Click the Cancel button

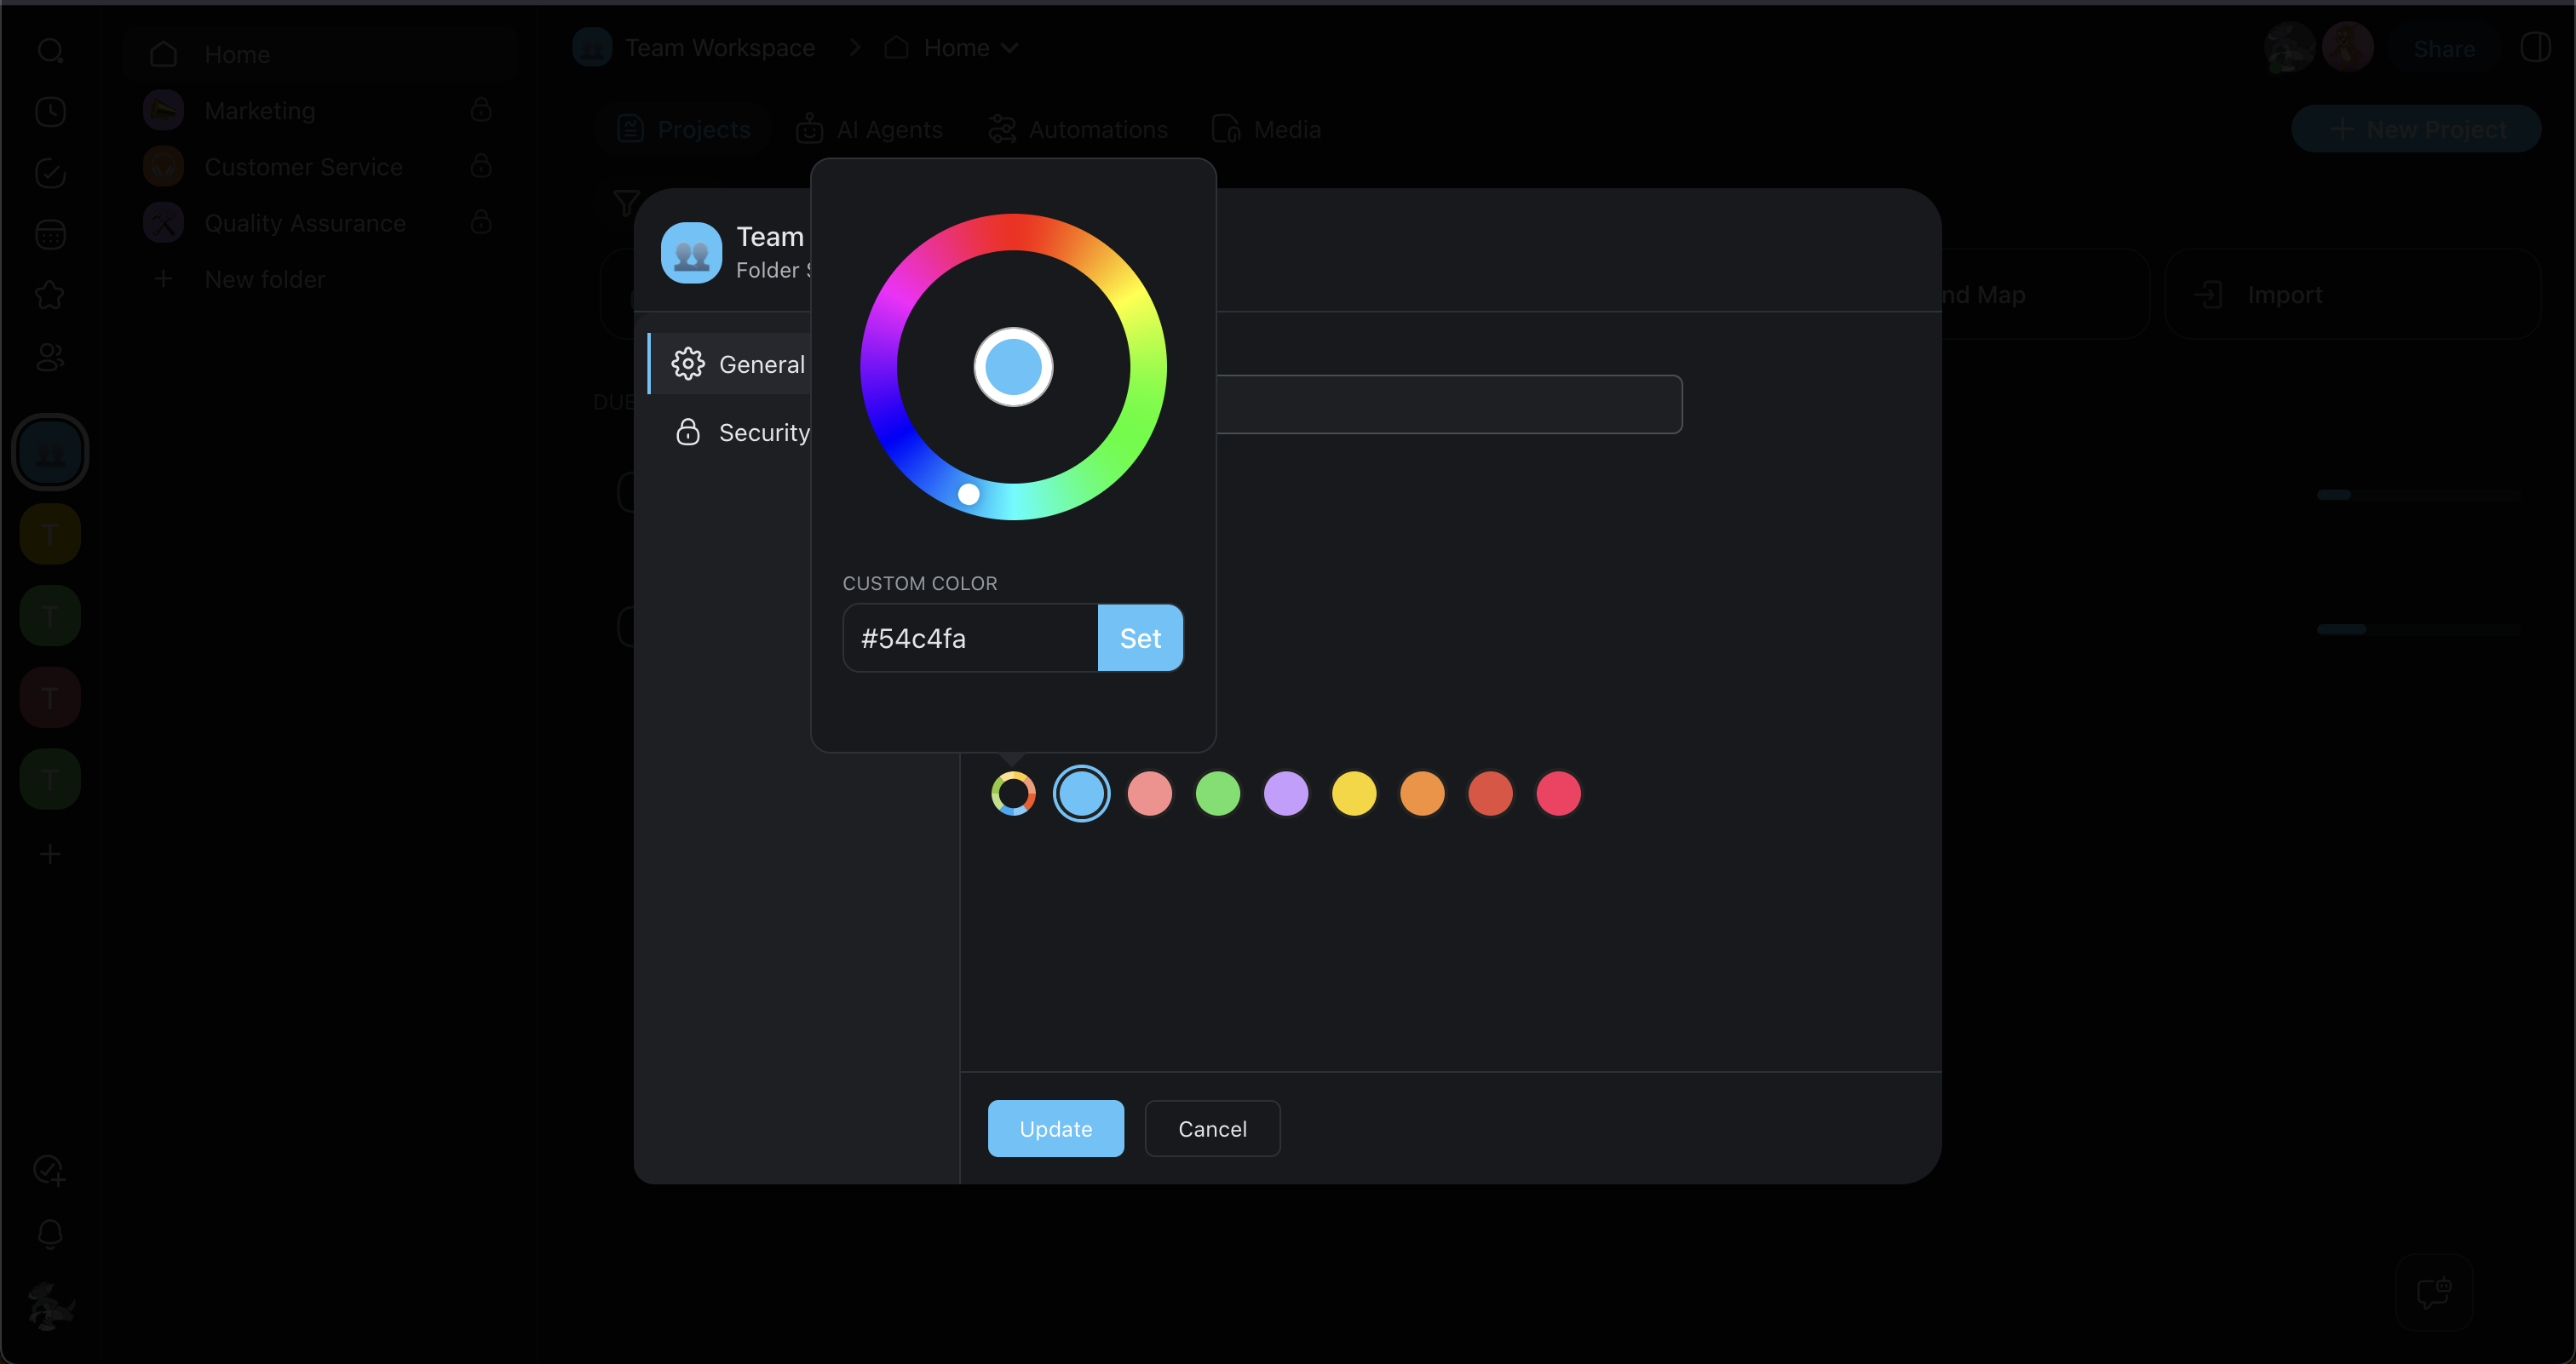pos(1211,1129)
